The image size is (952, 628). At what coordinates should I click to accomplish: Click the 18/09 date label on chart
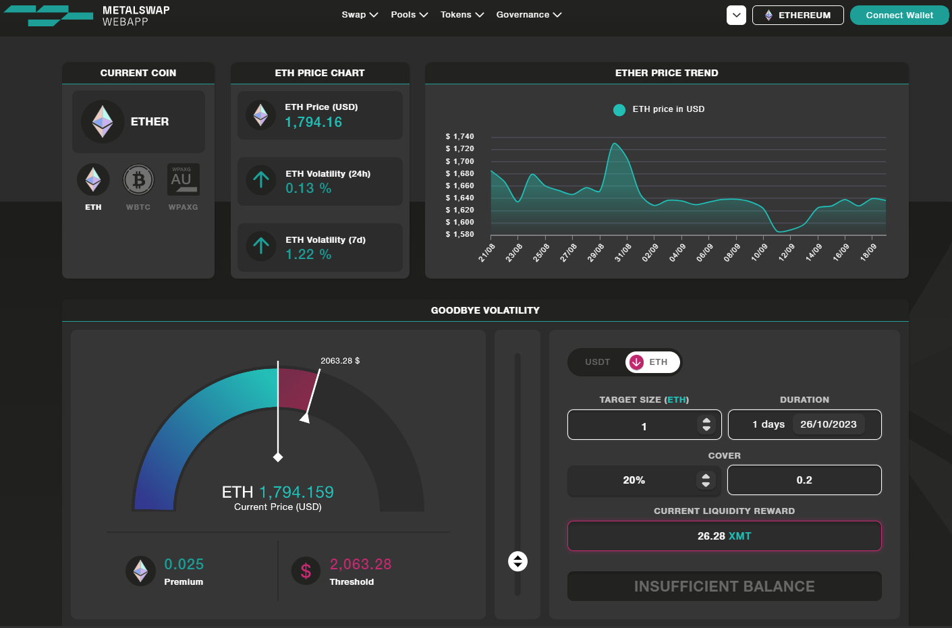coord(868,253)
